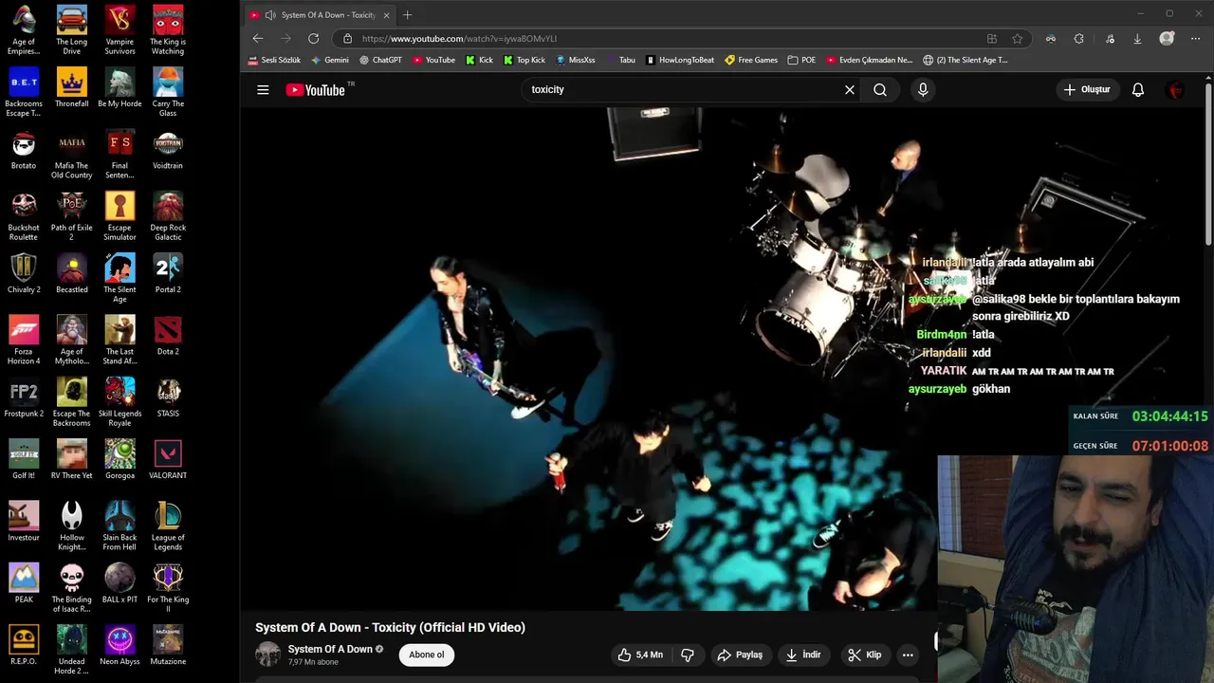Viewport: 1214px width, 683px height.
Task: Click the Oluştur create button
Action: [1087, 90]
